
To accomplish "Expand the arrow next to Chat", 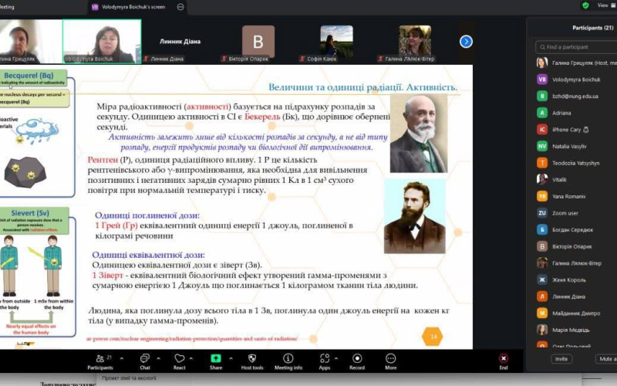I will coord(160,357).
